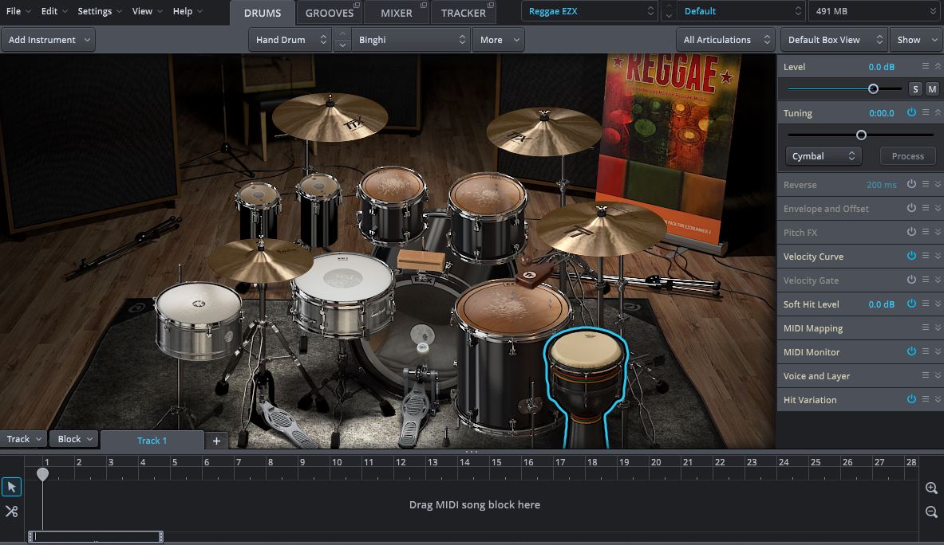Screen dimensions: 944x545
Task: Open the View menu
Action: [148, 11]
